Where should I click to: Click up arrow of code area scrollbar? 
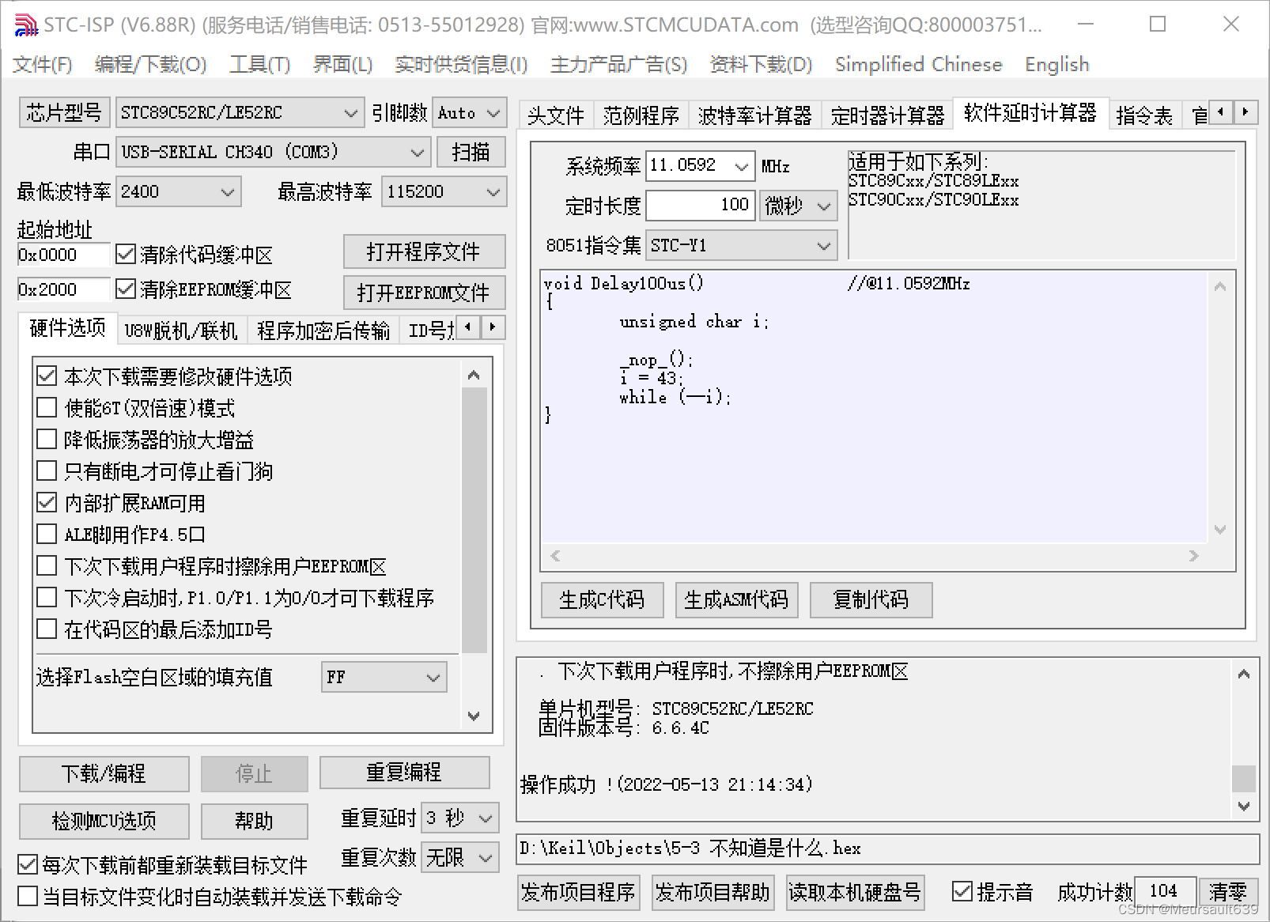coord(1220,287)
